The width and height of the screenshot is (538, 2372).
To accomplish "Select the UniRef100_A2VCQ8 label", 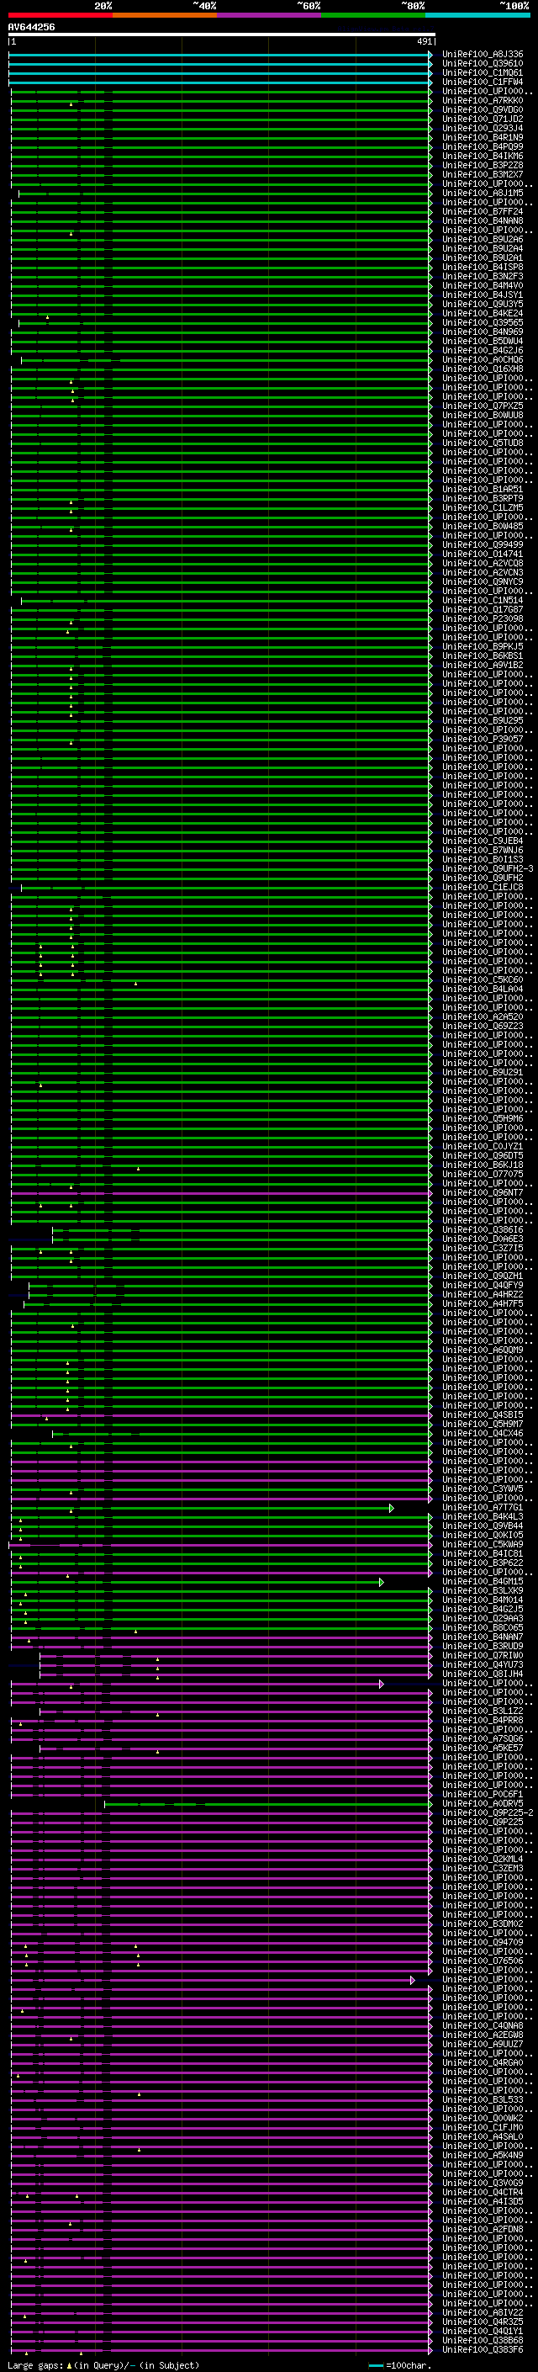I will (483, 564).
